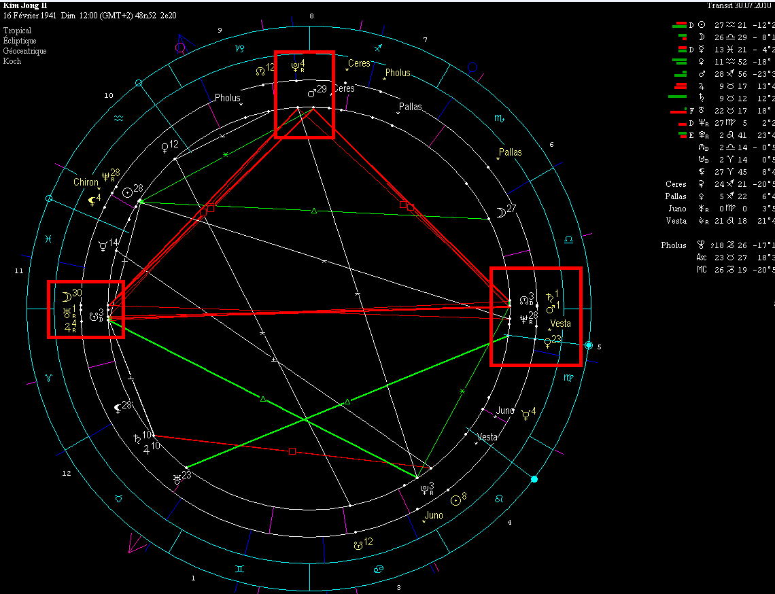
Task: Click the white Mercury glyph marked 14
Action: pyautogui.click(x=103, y=246)
